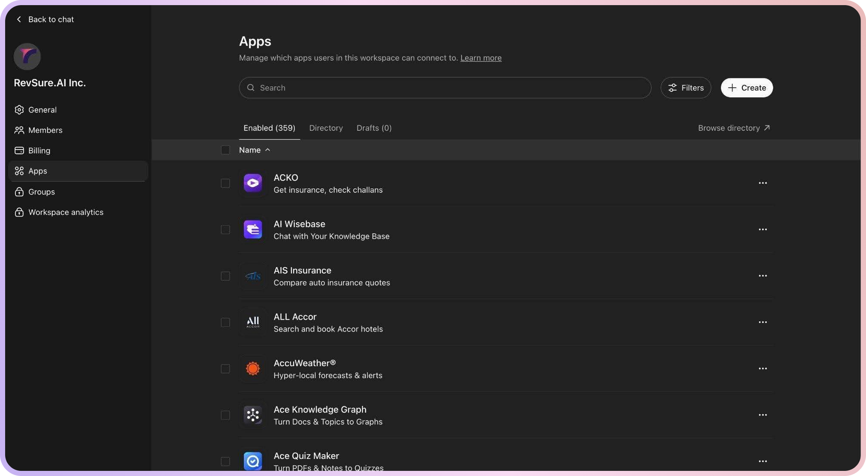Open more options for ALL Accor

coord(762,322)
